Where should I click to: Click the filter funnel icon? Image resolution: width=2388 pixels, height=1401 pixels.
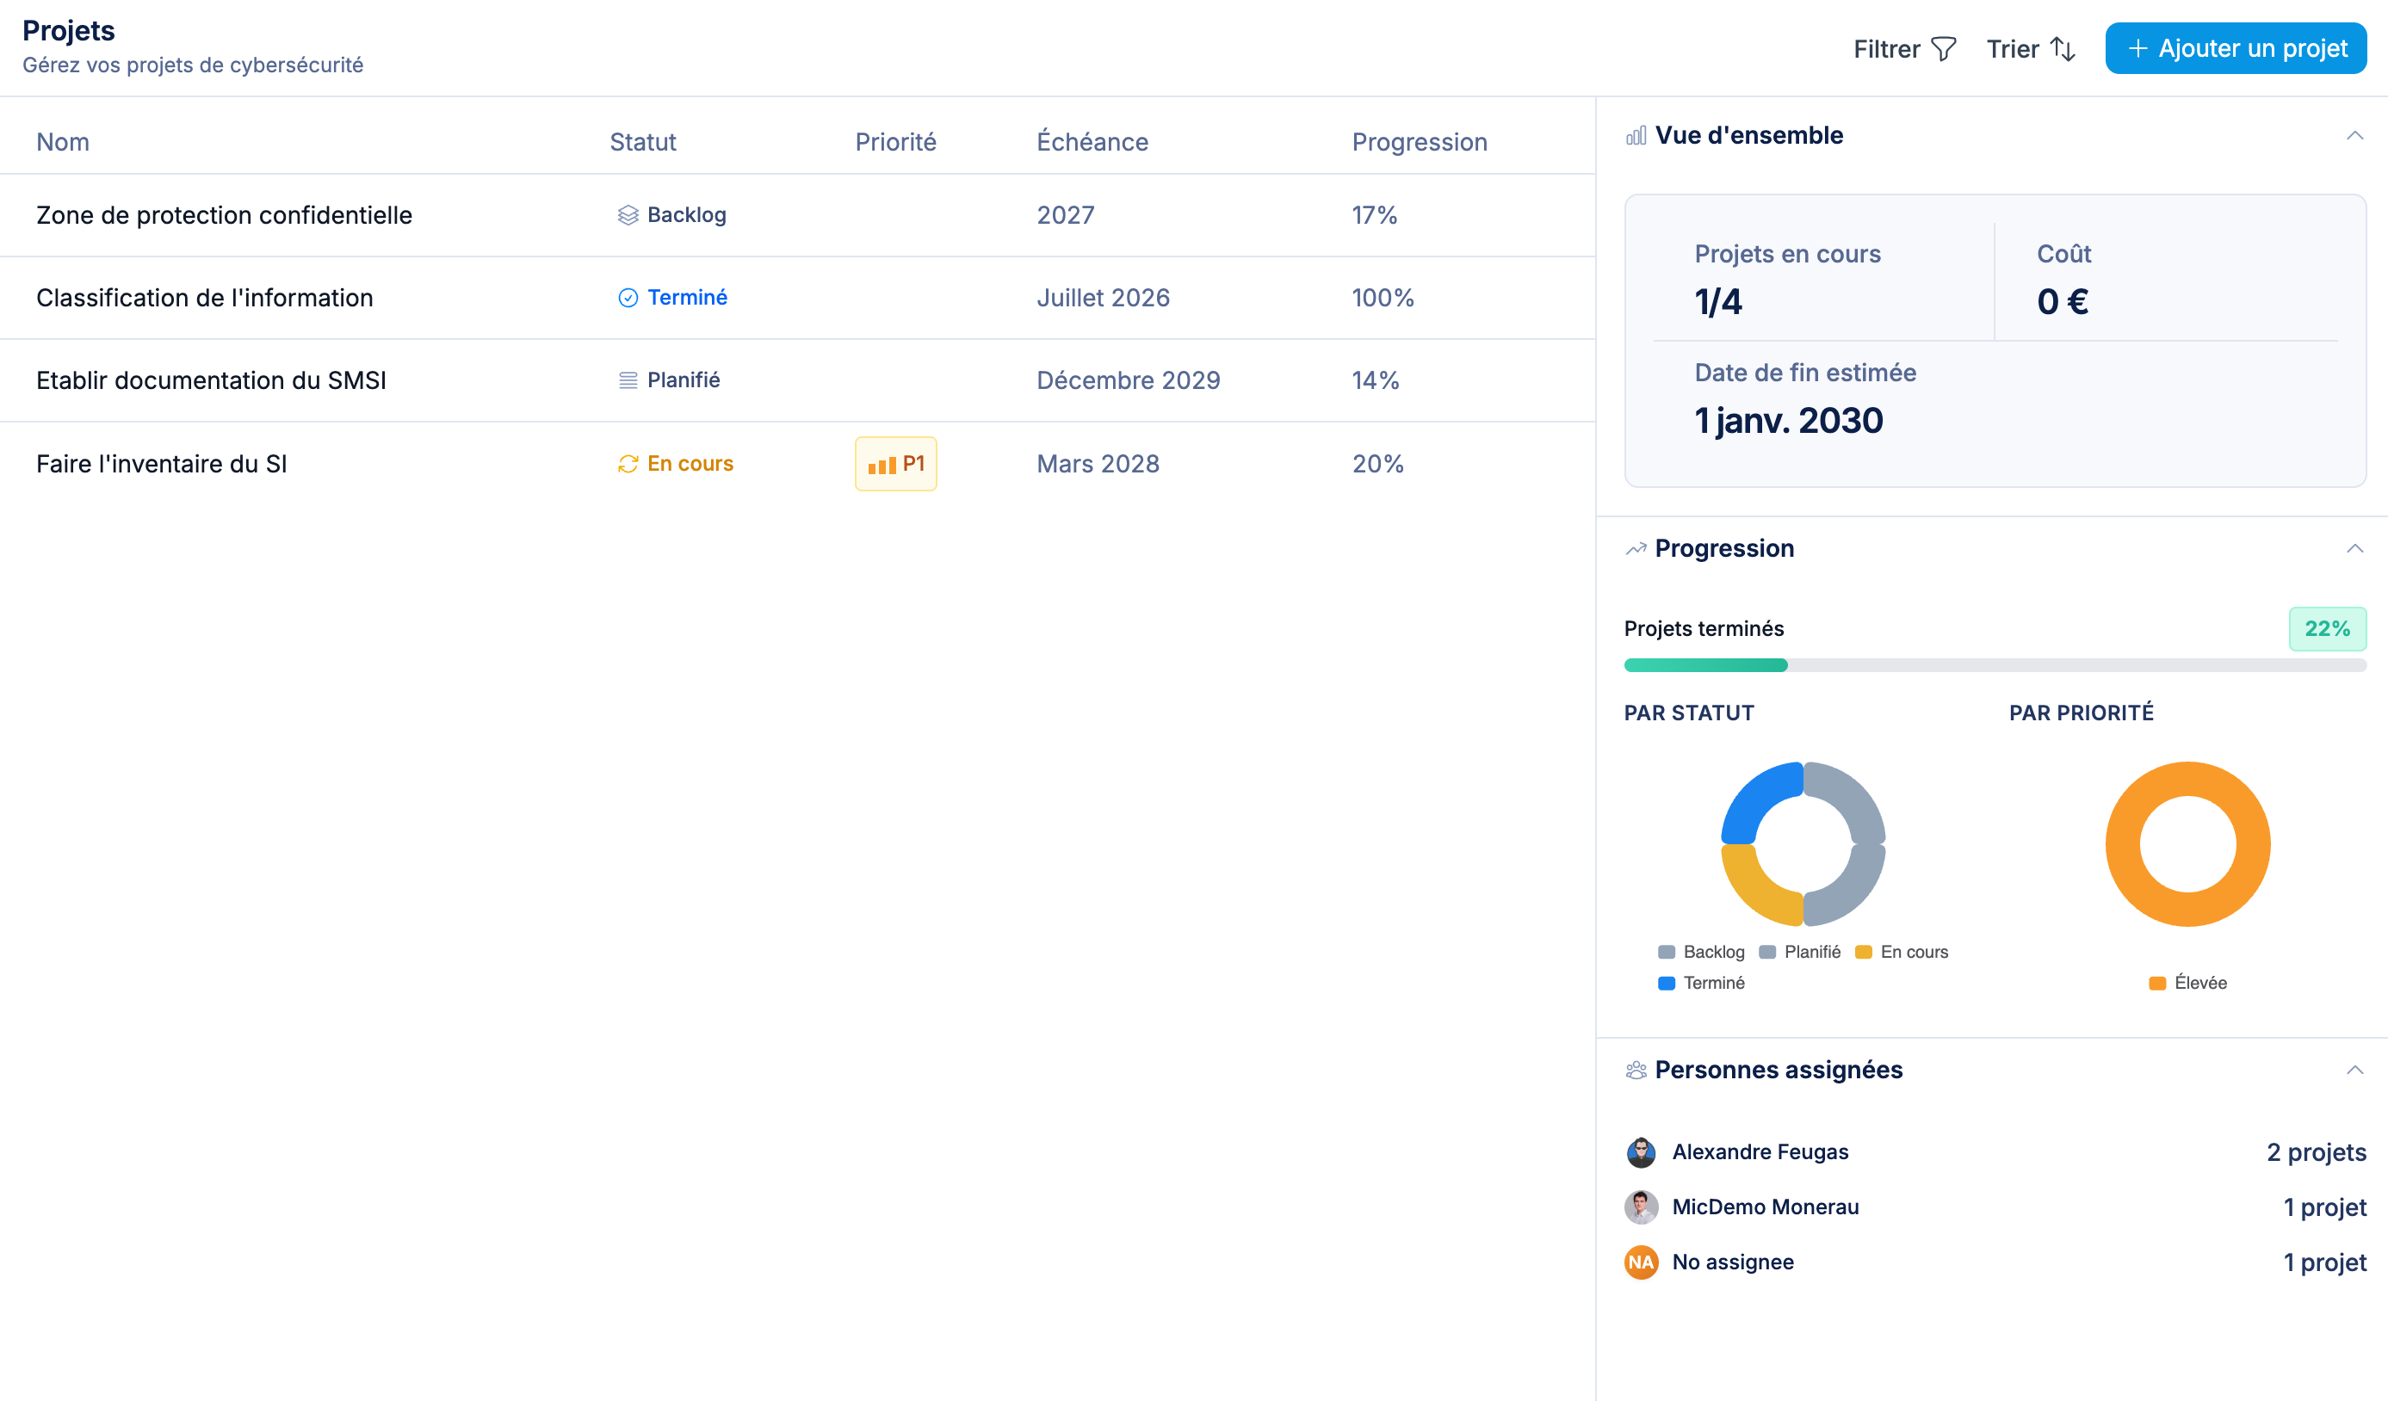(x=1943, y=49)
